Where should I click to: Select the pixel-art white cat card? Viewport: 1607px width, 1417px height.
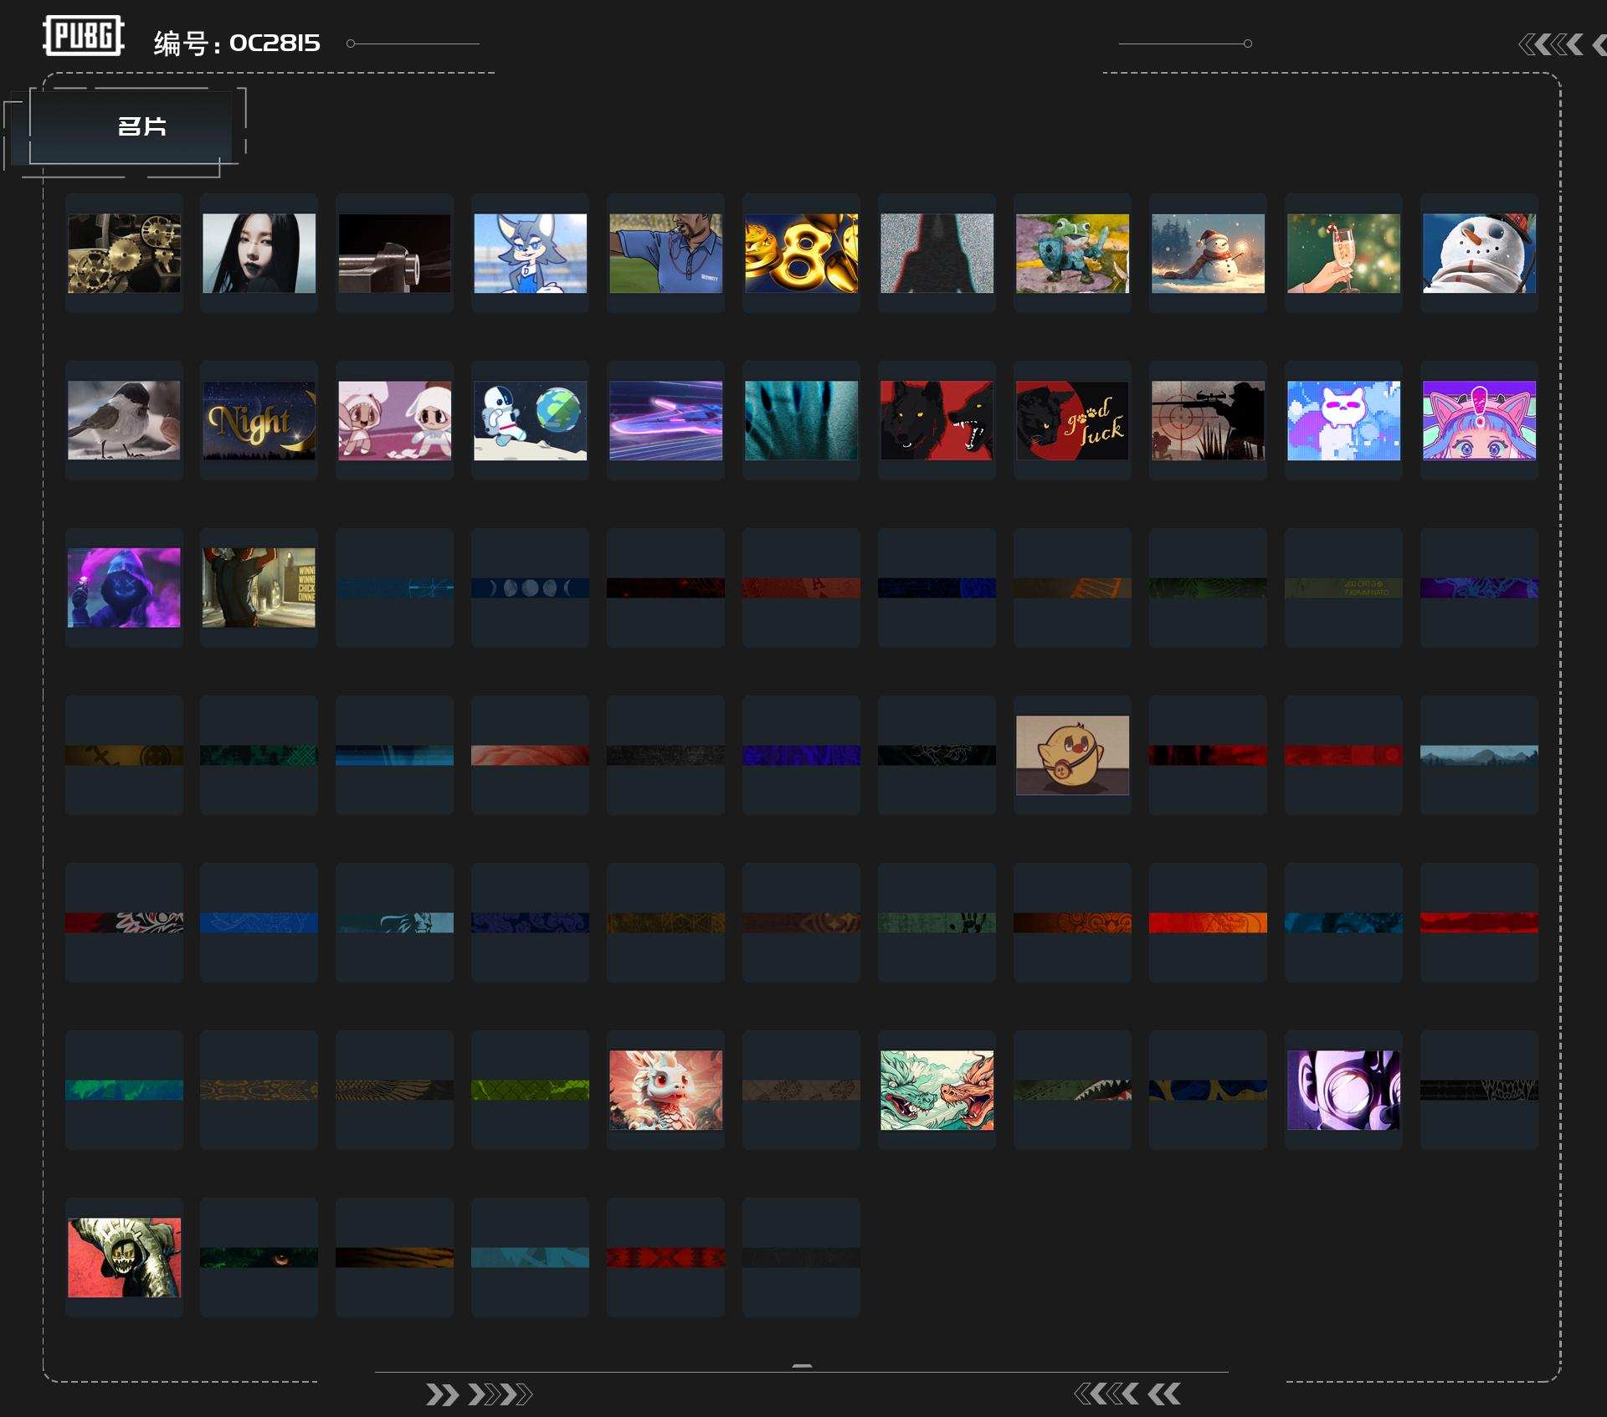coord(1343,420)
